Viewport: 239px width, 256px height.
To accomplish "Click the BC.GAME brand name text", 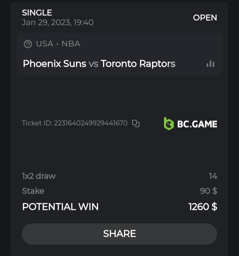I will (x=197, y=124).
